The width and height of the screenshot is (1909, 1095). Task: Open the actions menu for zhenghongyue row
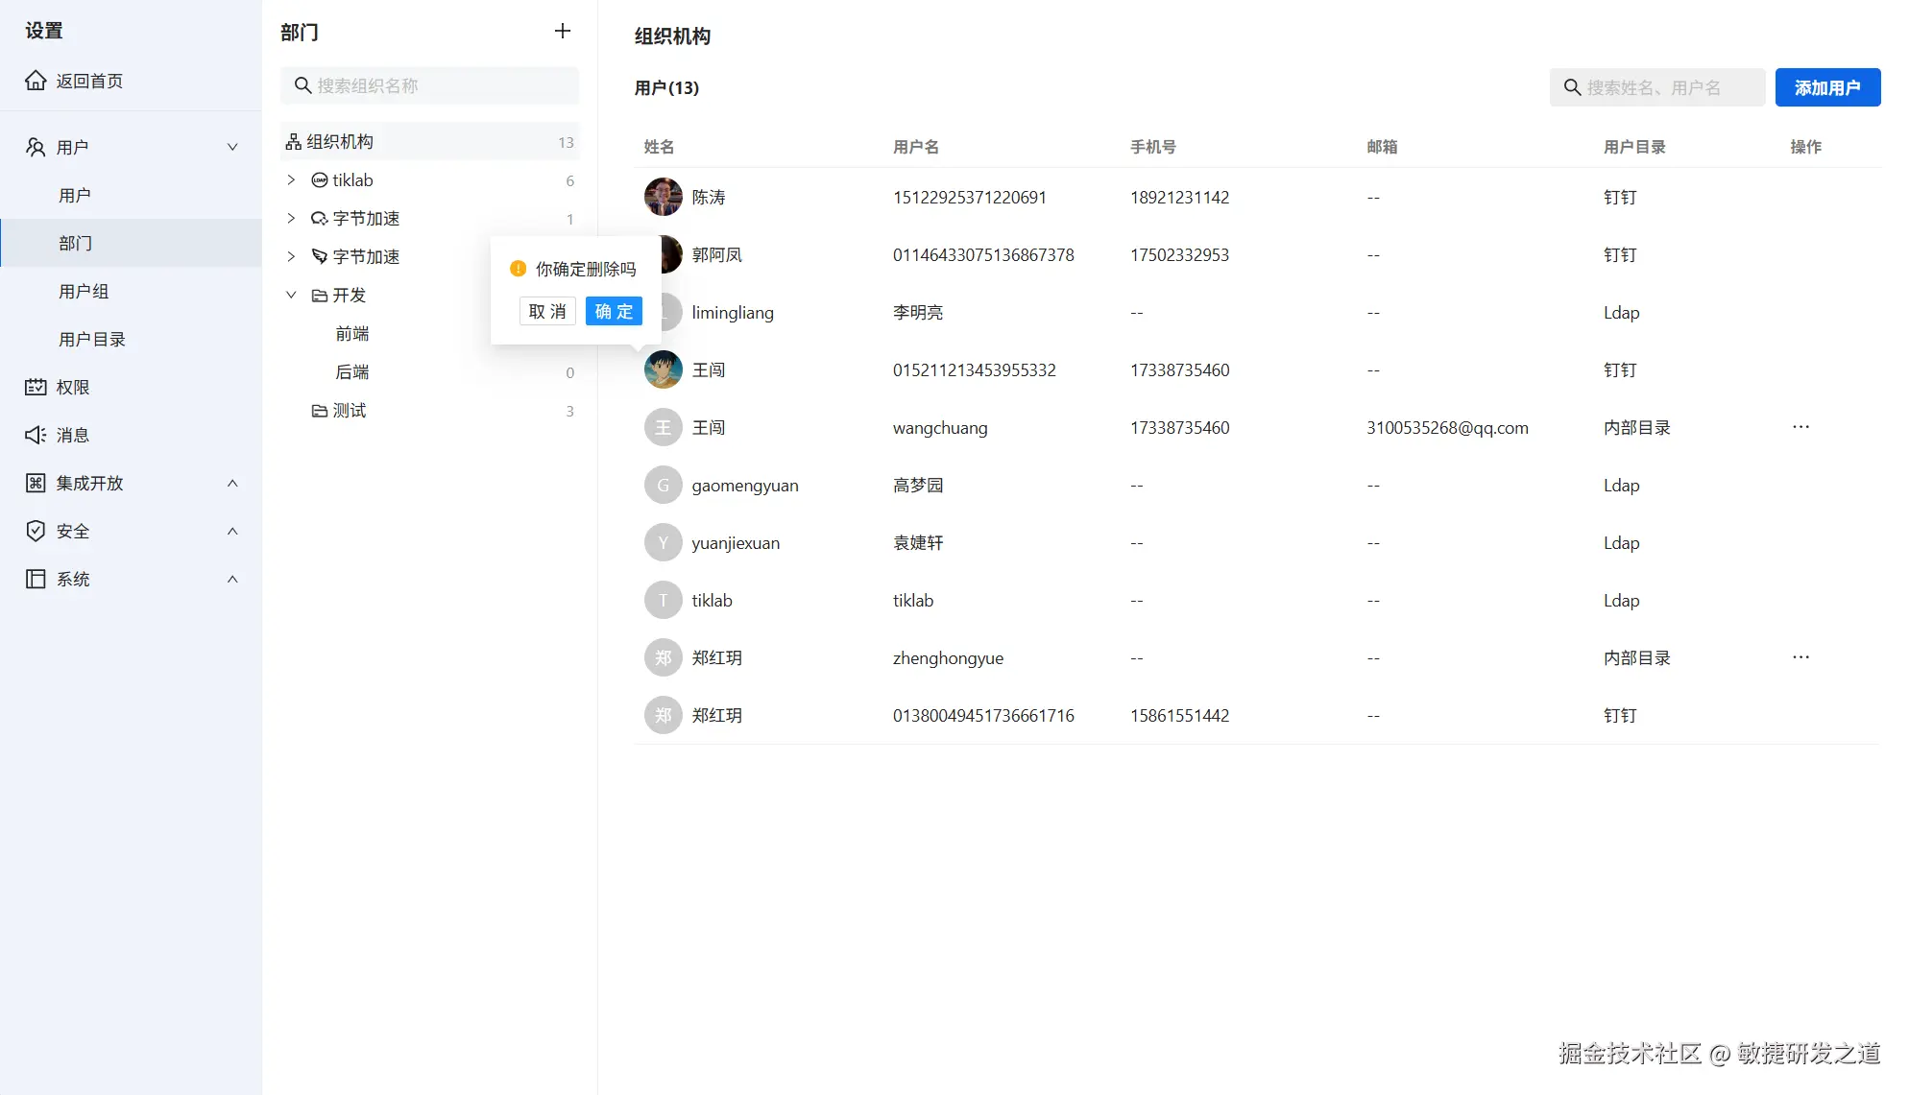[x=1800, y=657]
